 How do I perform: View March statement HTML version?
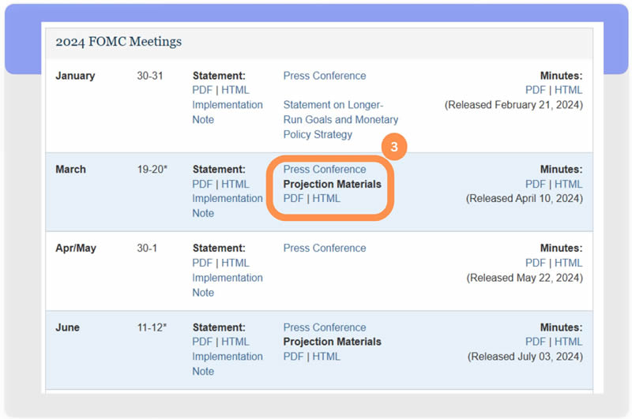pyautogui.click(x=235, y=184)
